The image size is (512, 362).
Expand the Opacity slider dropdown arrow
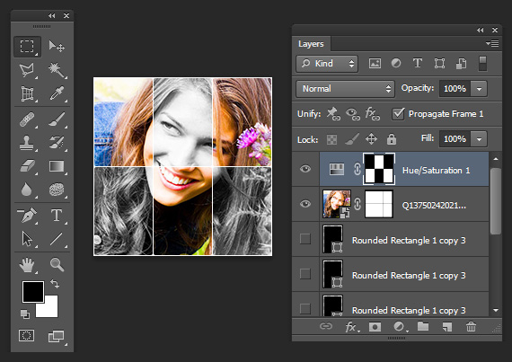coord(479,88)
